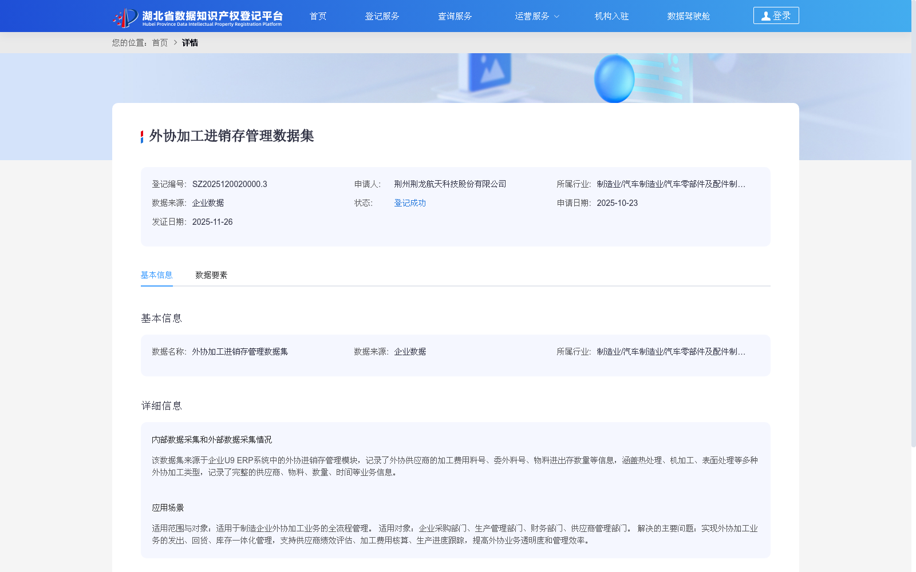Click the dataset title 外协加工进销存管理数据集

coord(231,137)
